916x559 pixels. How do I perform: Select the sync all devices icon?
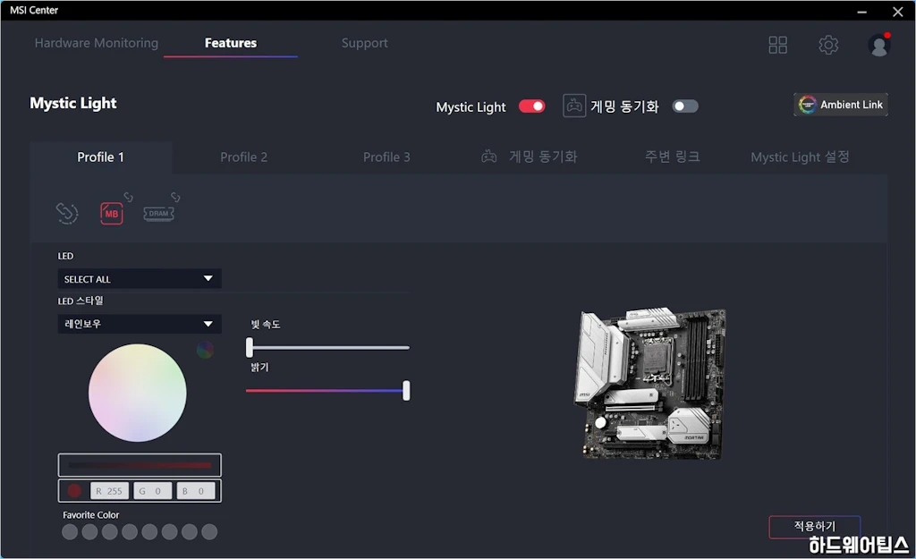pos(66,213)
